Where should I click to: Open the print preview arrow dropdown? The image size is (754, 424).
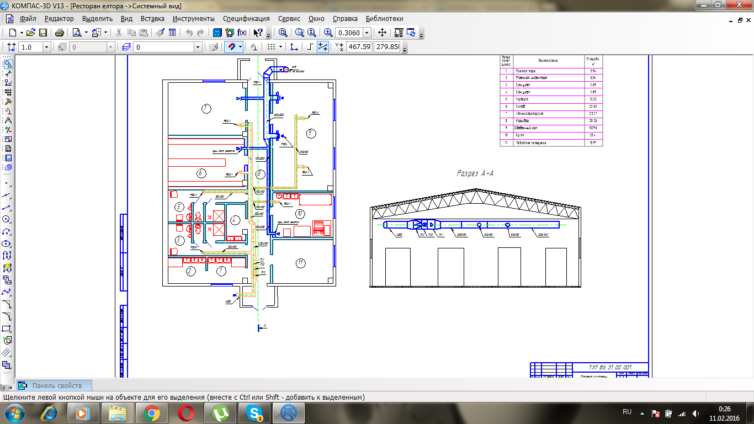85,33
